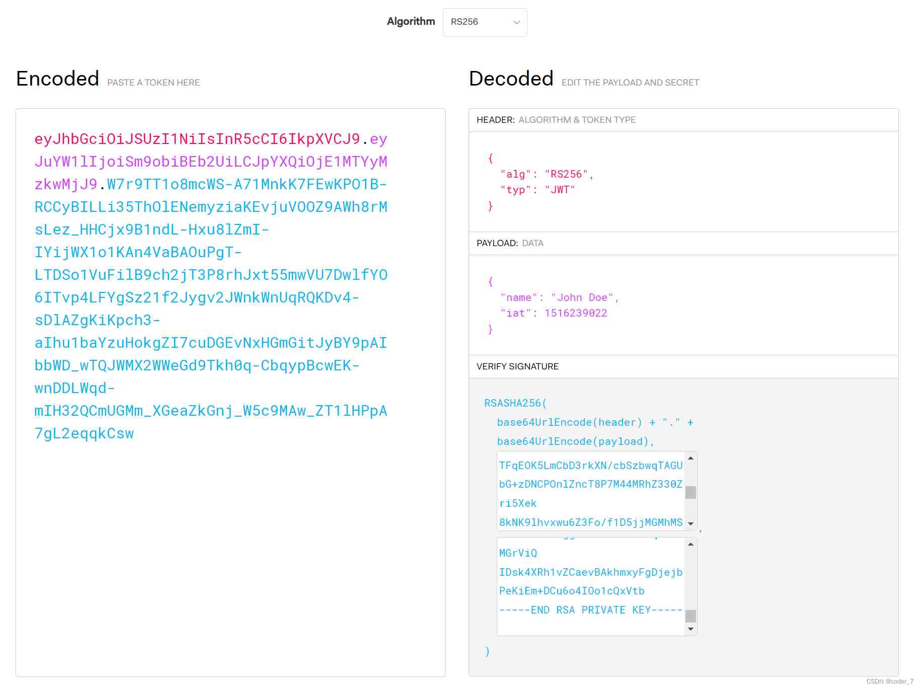Click the payload "iat": 1516239022 value
The height and width of the screenshot is (689, 921).
tap(576, 313)
